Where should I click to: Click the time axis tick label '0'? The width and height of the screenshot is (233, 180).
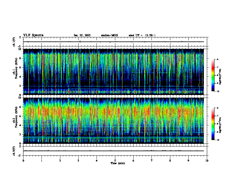23,161
